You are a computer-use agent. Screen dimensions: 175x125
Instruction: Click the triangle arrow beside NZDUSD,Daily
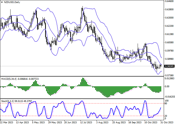coord(2,2)
